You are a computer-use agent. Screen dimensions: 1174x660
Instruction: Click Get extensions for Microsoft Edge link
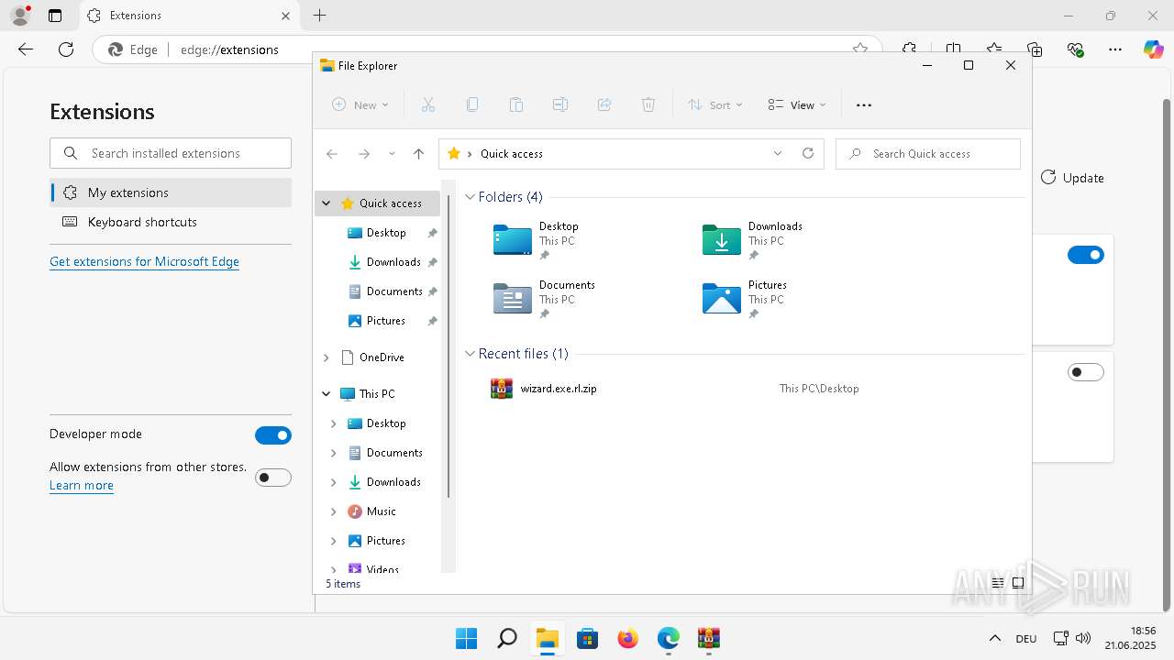click(x=144, y=261)
